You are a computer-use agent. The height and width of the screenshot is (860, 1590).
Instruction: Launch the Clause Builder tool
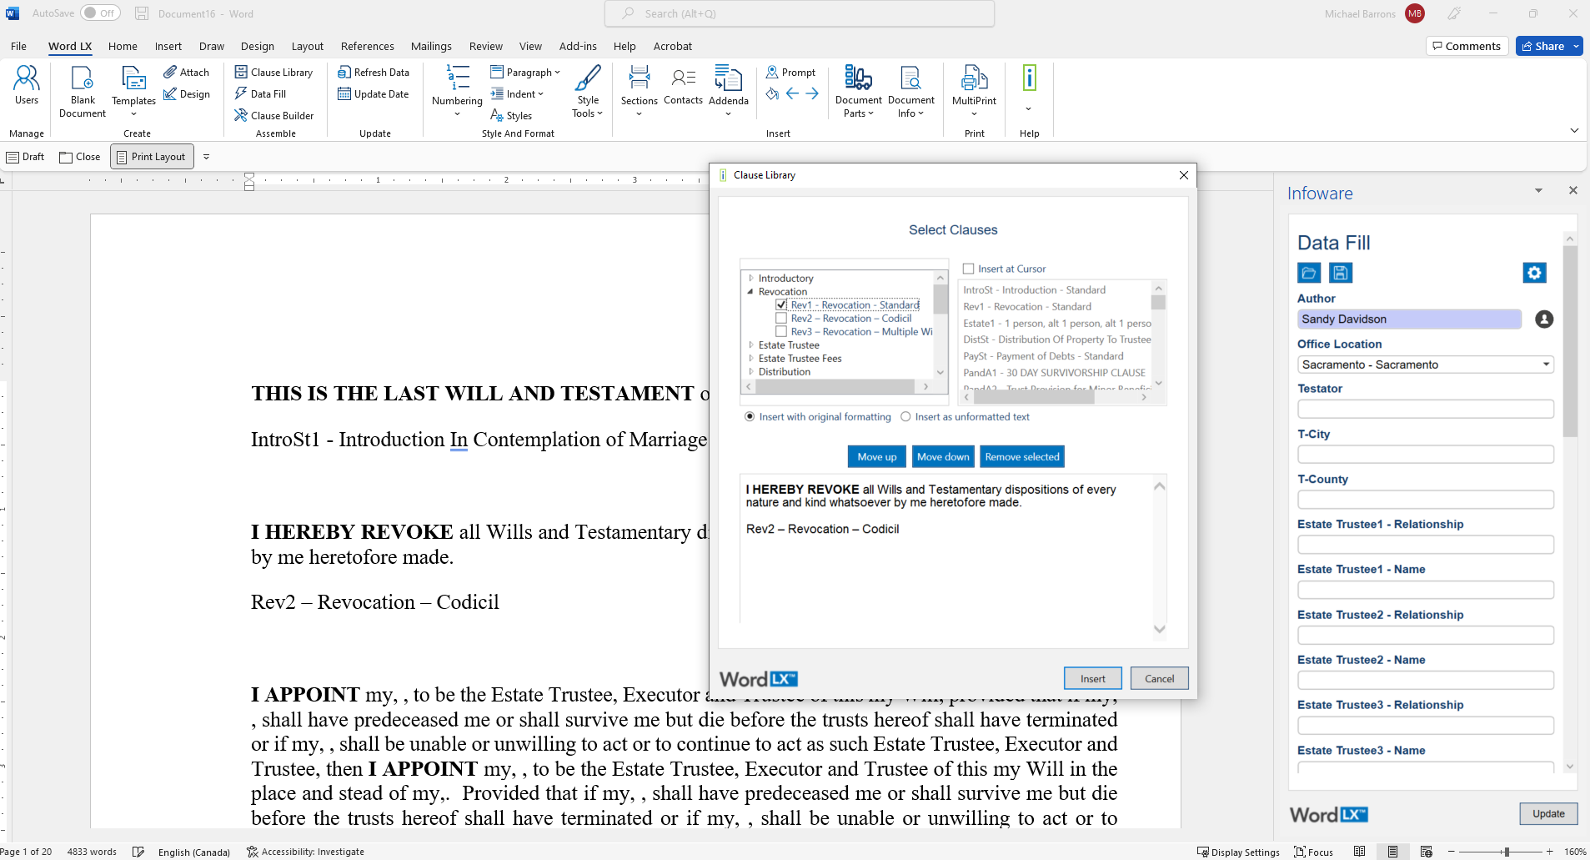274,115
